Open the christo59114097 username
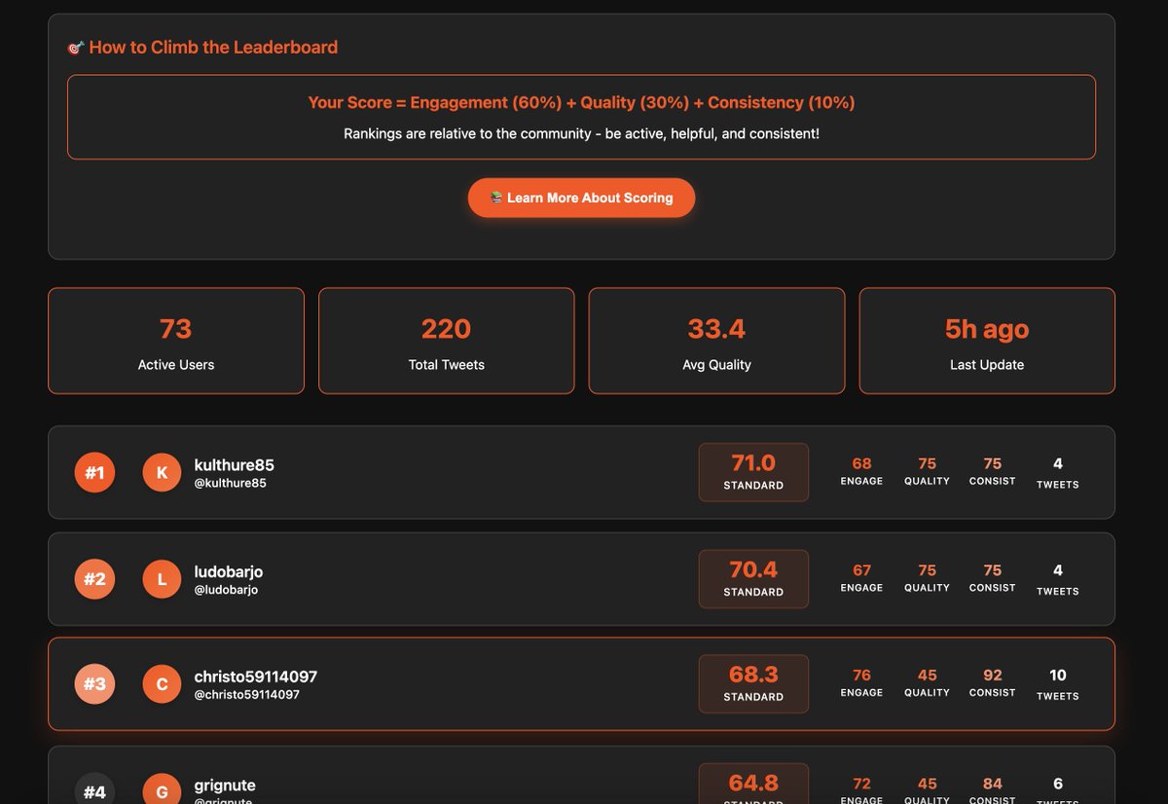The image size is (1168, 804). (256, 676)
